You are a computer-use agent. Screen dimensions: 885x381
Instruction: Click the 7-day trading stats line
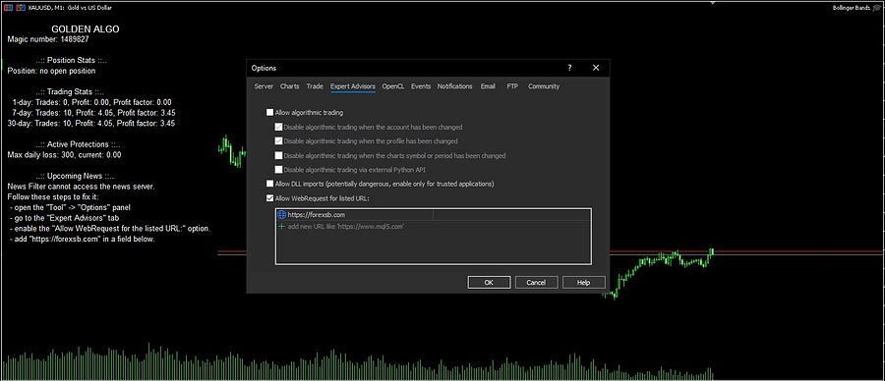93,113
